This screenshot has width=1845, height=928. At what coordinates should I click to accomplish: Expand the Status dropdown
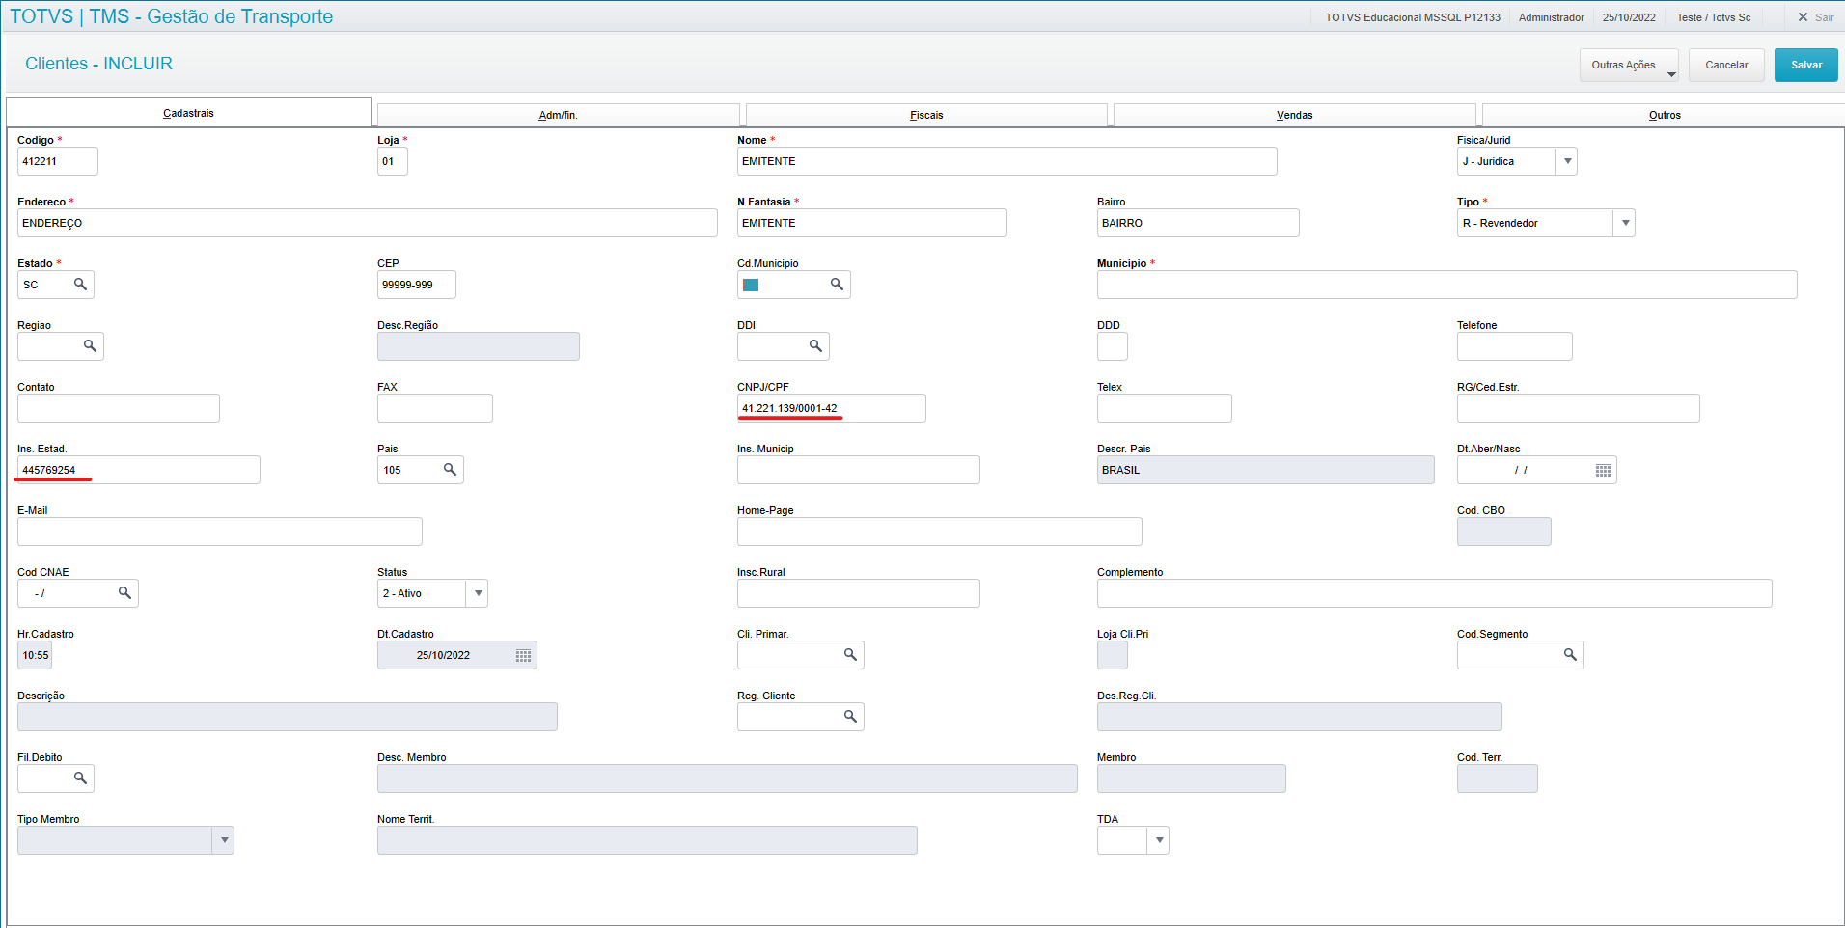pos(478,593)
